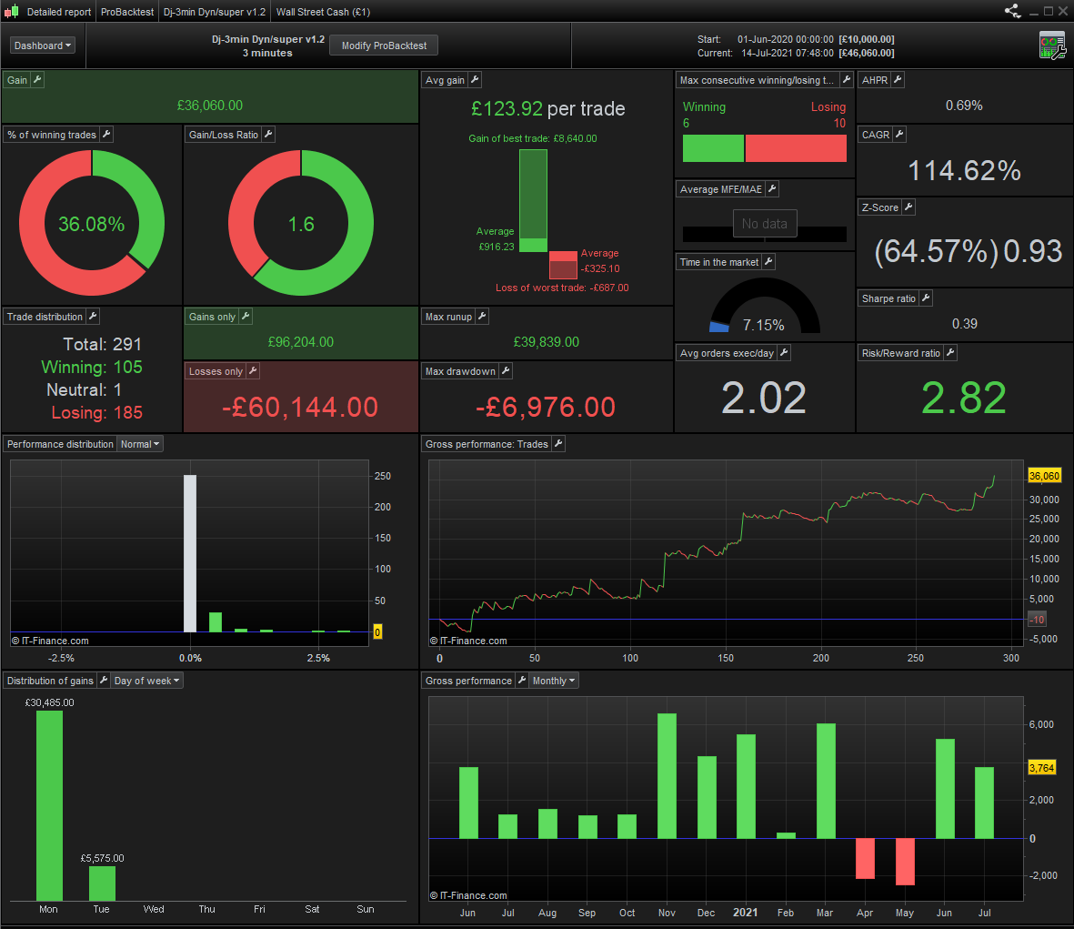Click the Monday gains bar

(x=49, y=805)
